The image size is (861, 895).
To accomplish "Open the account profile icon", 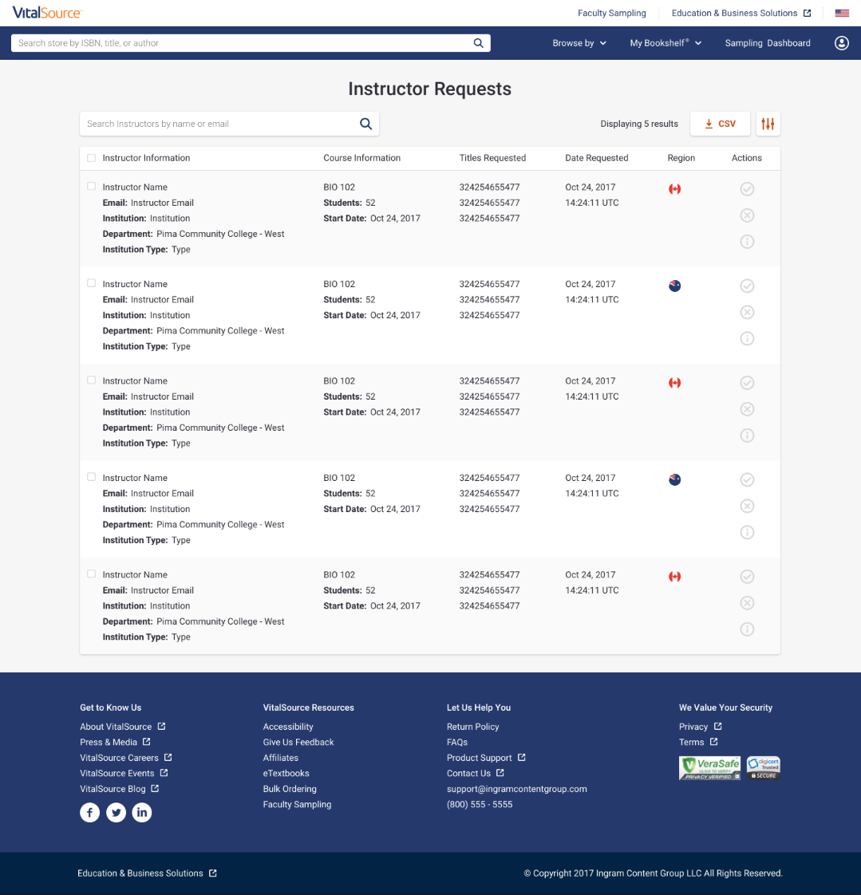I will (x=841, y=43).
